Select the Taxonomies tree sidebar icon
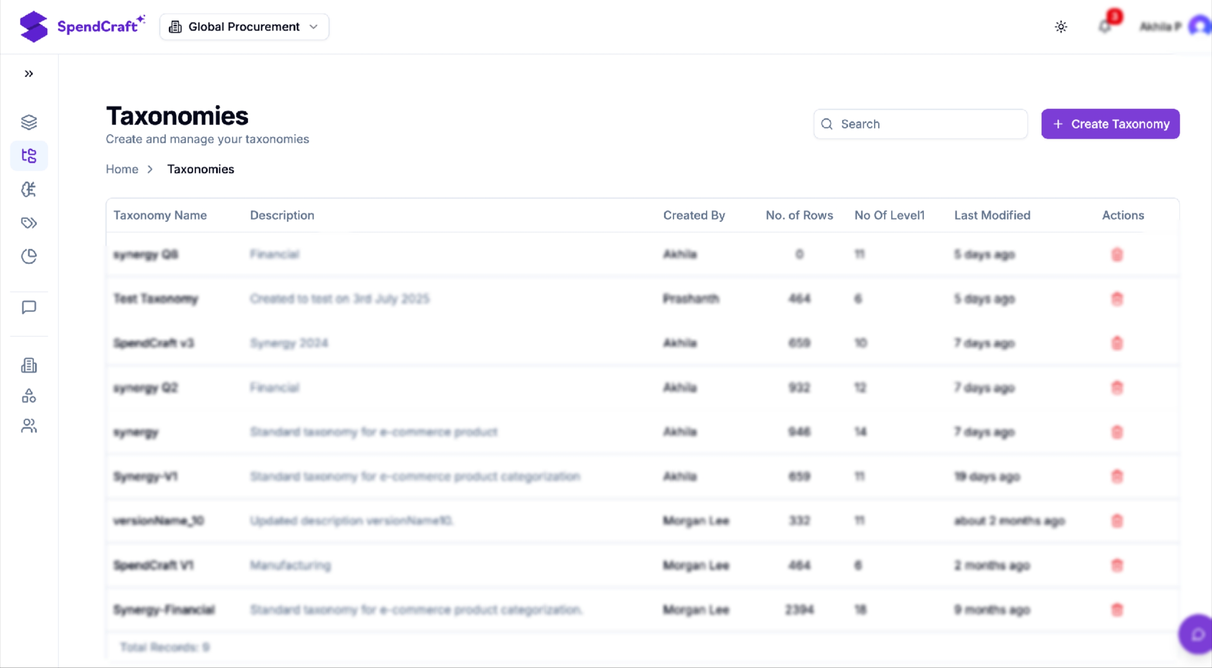 click(28, 156)
